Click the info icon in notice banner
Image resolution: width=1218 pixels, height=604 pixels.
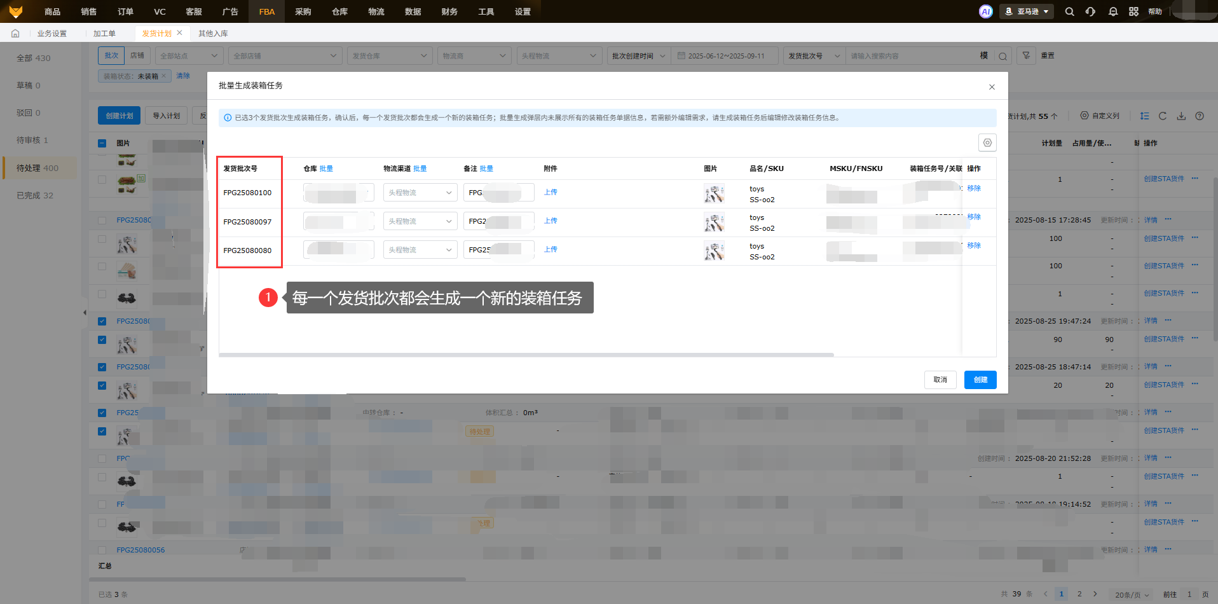[228, 118]
